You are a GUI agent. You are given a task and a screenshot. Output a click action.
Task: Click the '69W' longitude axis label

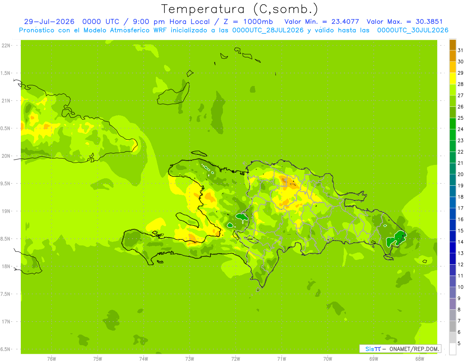pos(374,359)
